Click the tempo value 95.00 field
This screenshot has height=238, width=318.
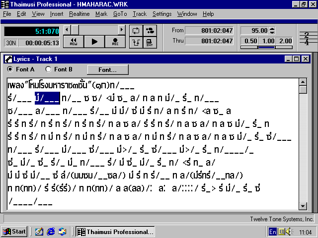point(255,31)
